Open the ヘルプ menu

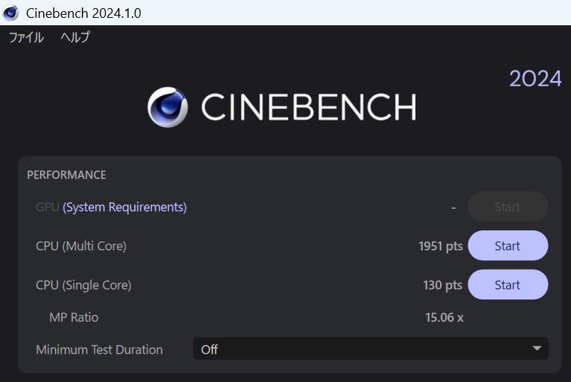coord(75,37)
